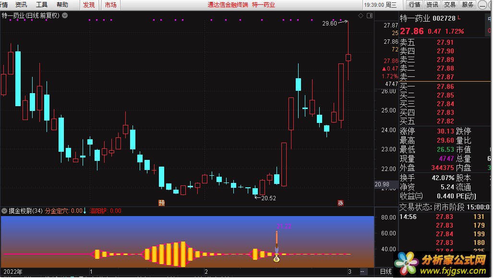Image resolution: width=494 pixels, height=279 pixels.
Task: Click the 现量 value 4747
Action: click(x=446, y=158)
